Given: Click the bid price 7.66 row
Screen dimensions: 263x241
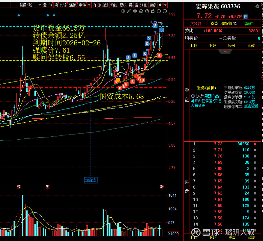Looking at the screenshot, I should tap(218, 175).
